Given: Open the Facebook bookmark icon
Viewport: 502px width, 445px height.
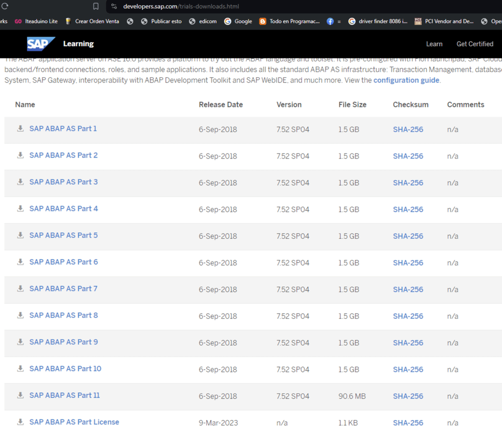Looking at the screenshot, I should 330,21.
